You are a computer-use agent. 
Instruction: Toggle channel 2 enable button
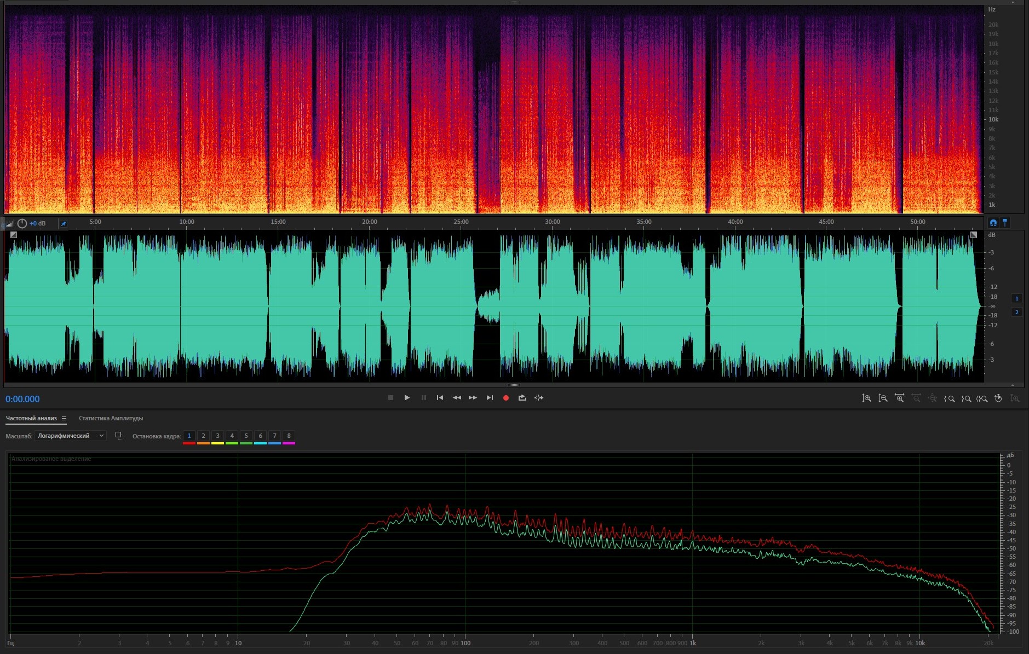(x=1017, y=312)
